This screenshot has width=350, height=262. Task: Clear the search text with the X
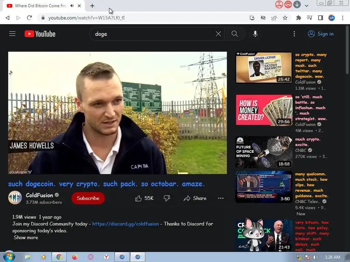(x=218, y=34)
